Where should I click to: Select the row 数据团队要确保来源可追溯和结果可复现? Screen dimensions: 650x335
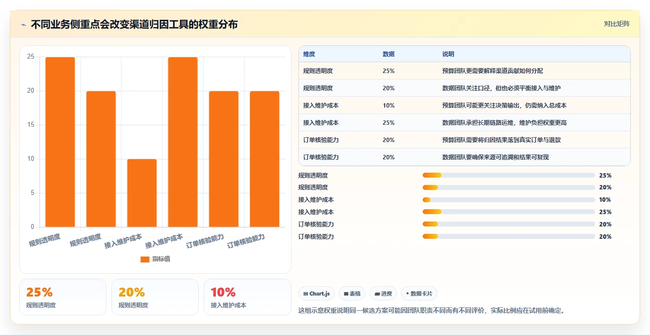tap(465, 157)
